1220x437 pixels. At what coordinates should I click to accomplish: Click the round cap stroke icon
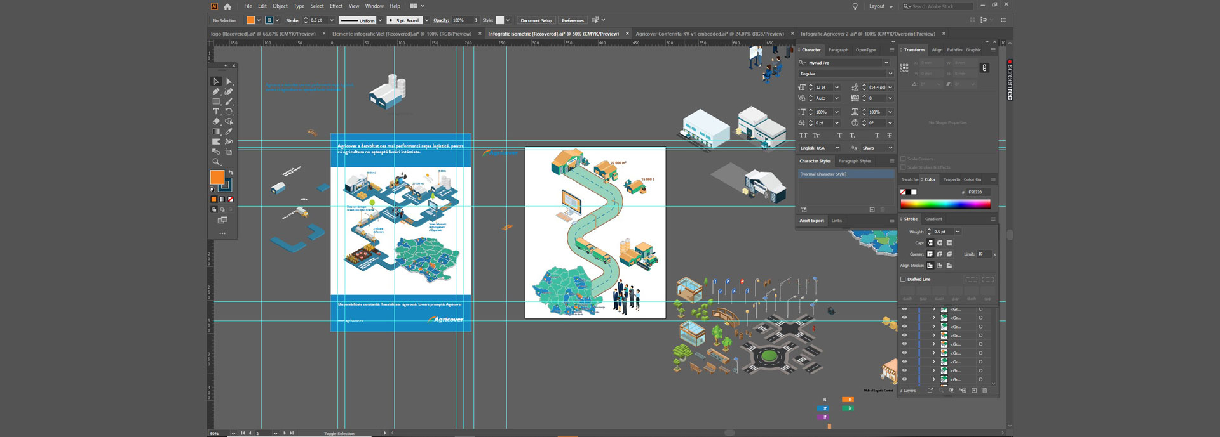click(x=940, y=243)
